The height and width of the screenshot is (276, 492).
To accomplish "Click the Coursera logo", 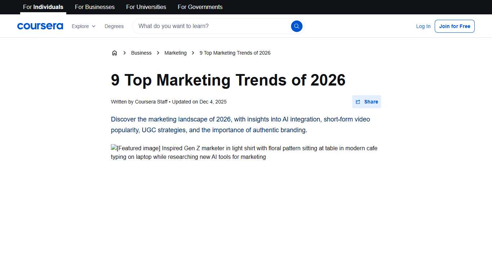I will [x=40, y=26].
